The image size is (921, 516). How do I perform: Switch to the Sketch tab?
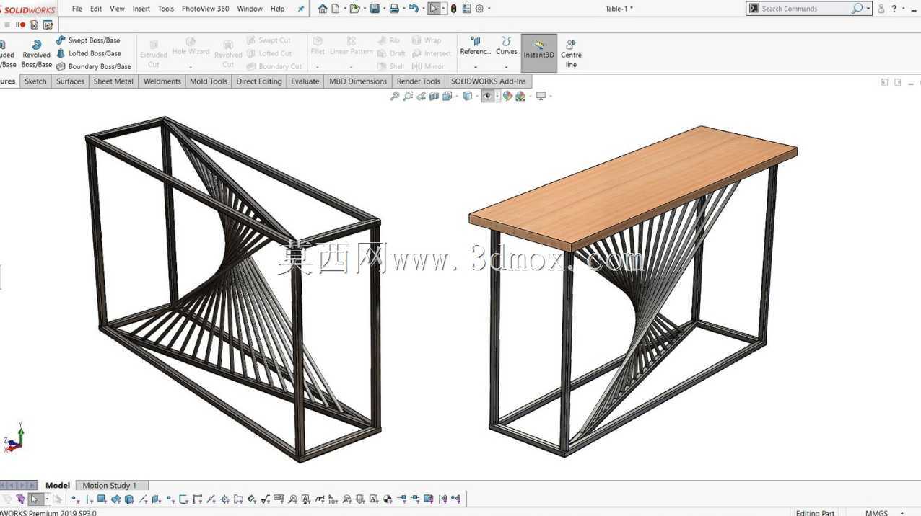[x=35, y=81]
